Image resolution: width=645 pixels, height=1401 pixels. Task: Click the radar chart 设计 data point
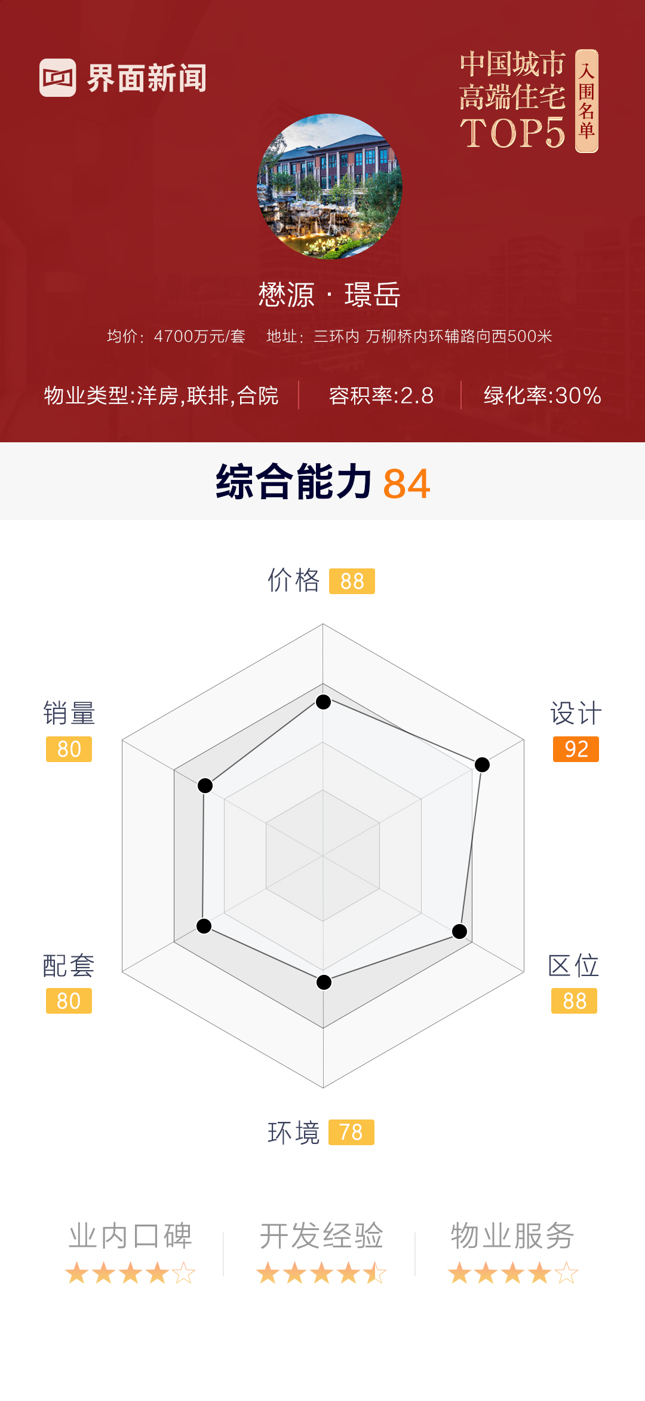482,764
